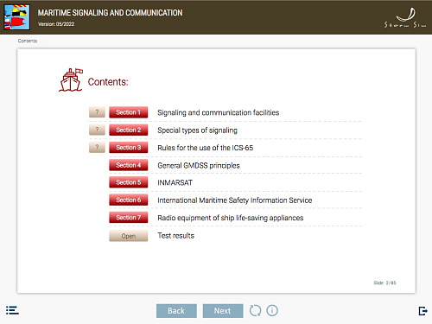Click the exit course icon
Image resolution: width=432 pixels, height=324 pixels.
tap(422, 311)
